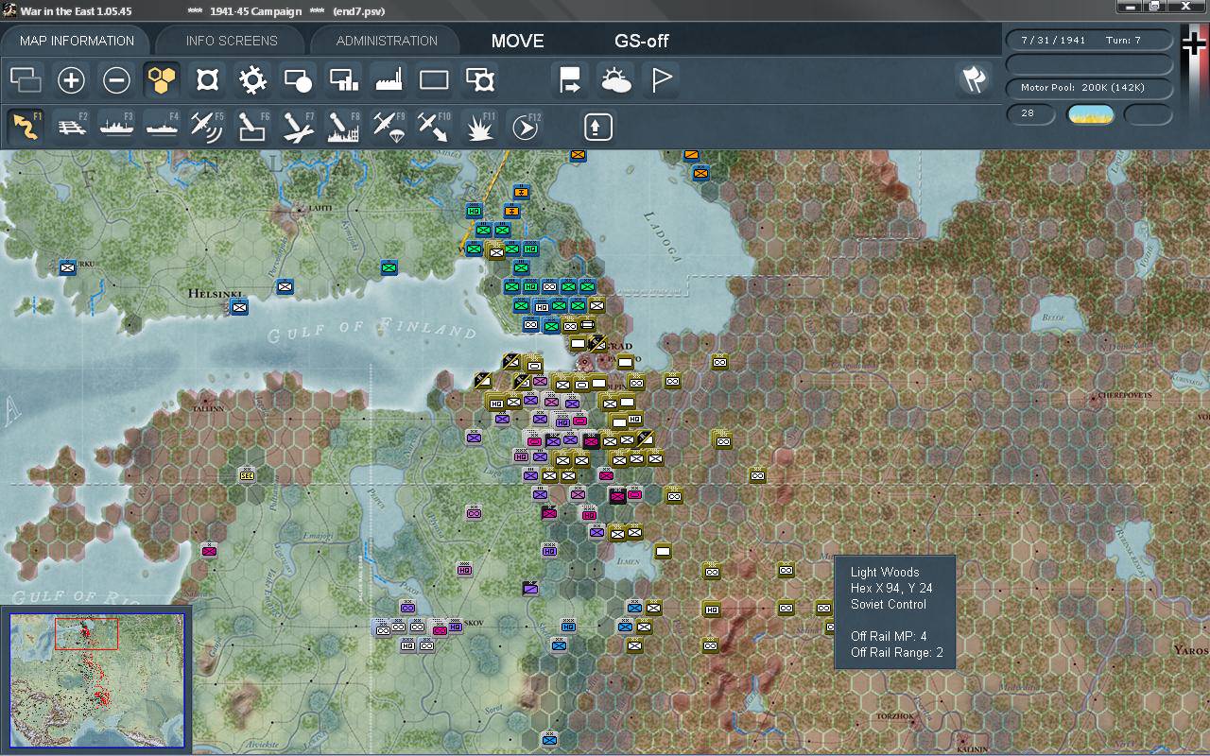This screenshot has height=756, width=1210.
Task: Select the F9 air transport parachute icon
Action: tap(389, 126)
